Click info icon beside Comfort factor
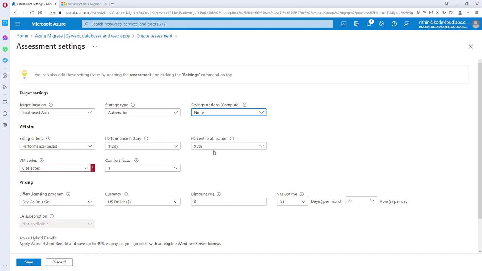The height and width of the screenshot is (271, 482). tap(136, 160)
